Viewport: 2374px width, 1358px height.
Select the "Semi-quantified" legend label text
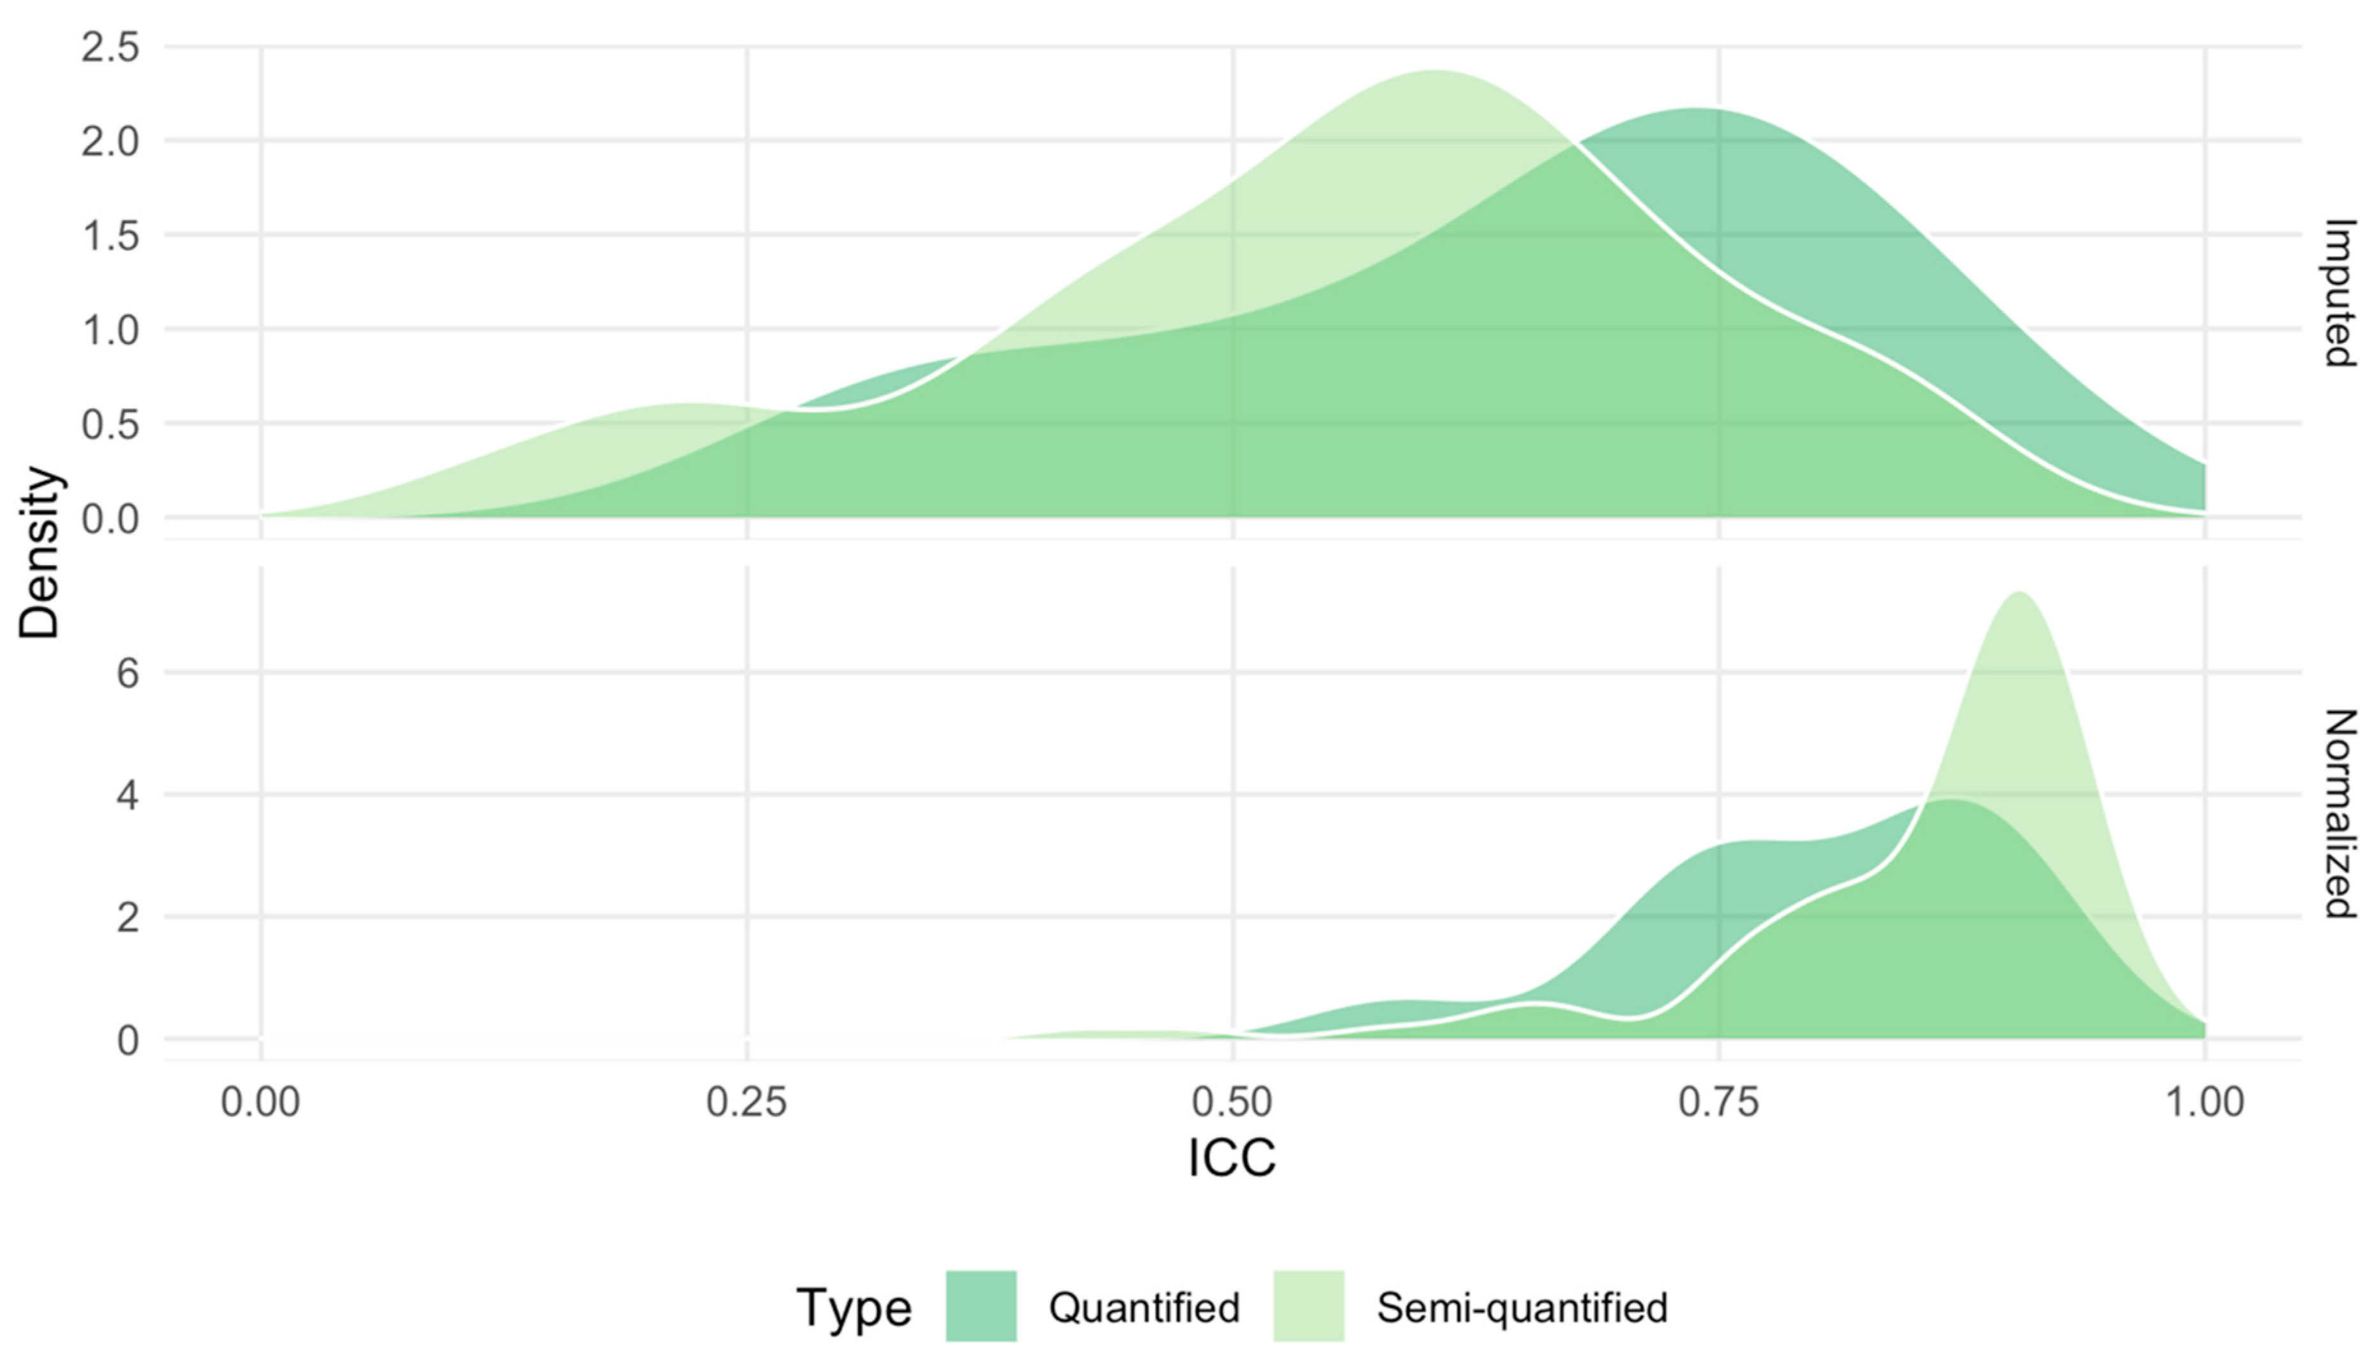(x=1522, y=1308)
